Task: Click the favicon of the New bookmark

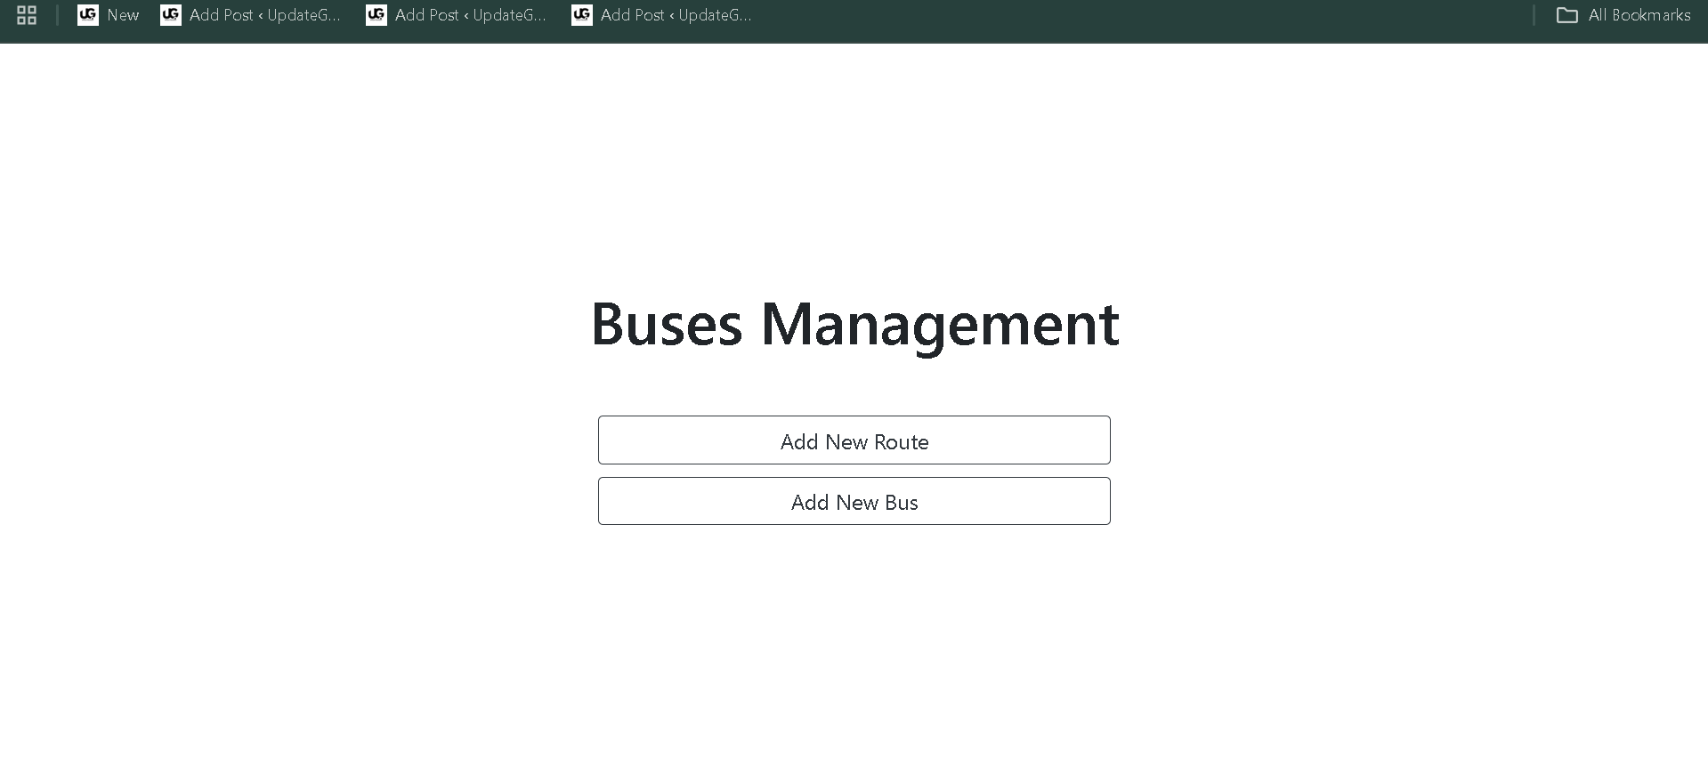Action: pyautogui.click(x=87, y=15)
